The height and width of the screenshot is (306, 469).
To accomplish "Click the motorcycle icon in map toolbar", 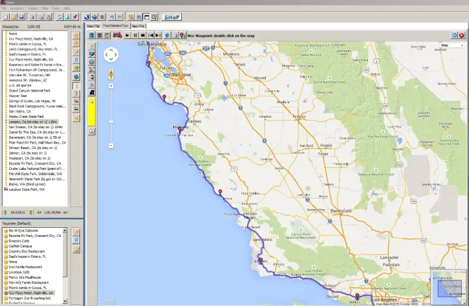I will tap(119, 35).
